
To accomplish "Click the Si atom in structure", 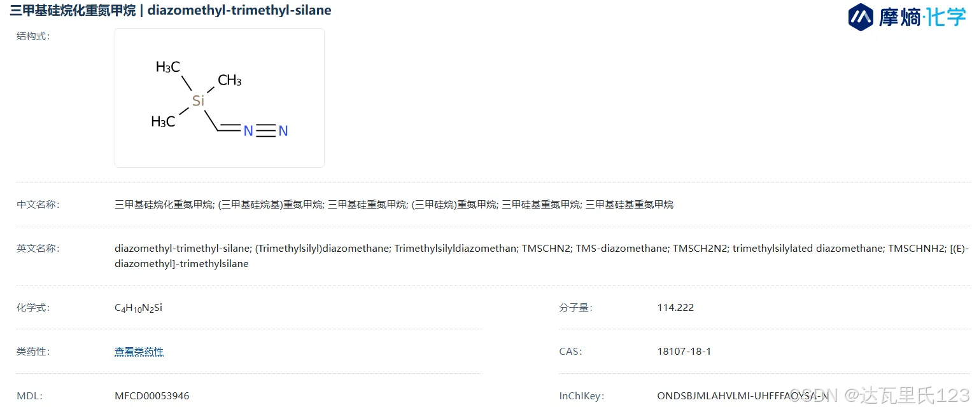I will (x=199, y=100).
